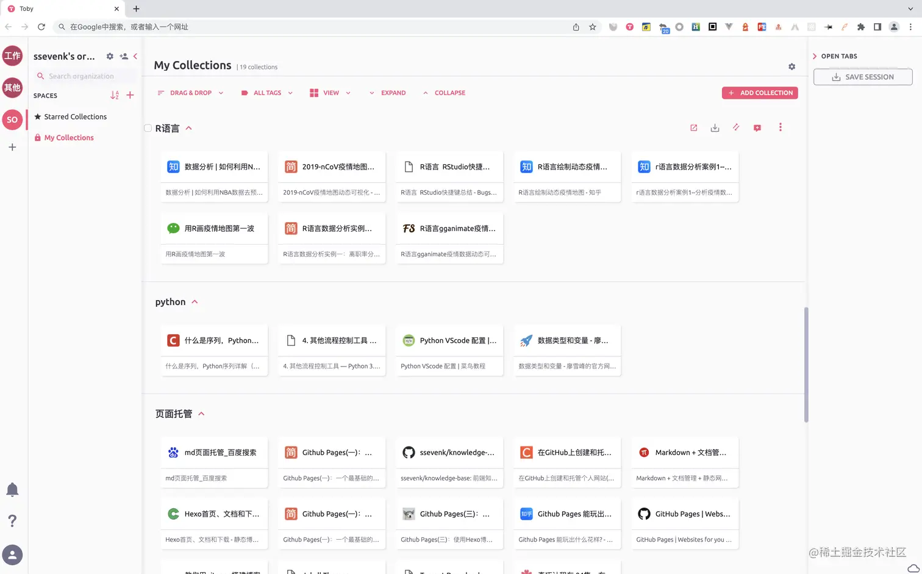Invite members with the add-person icon
Viewport: 922px width, 574px height.
click(124, 56)
